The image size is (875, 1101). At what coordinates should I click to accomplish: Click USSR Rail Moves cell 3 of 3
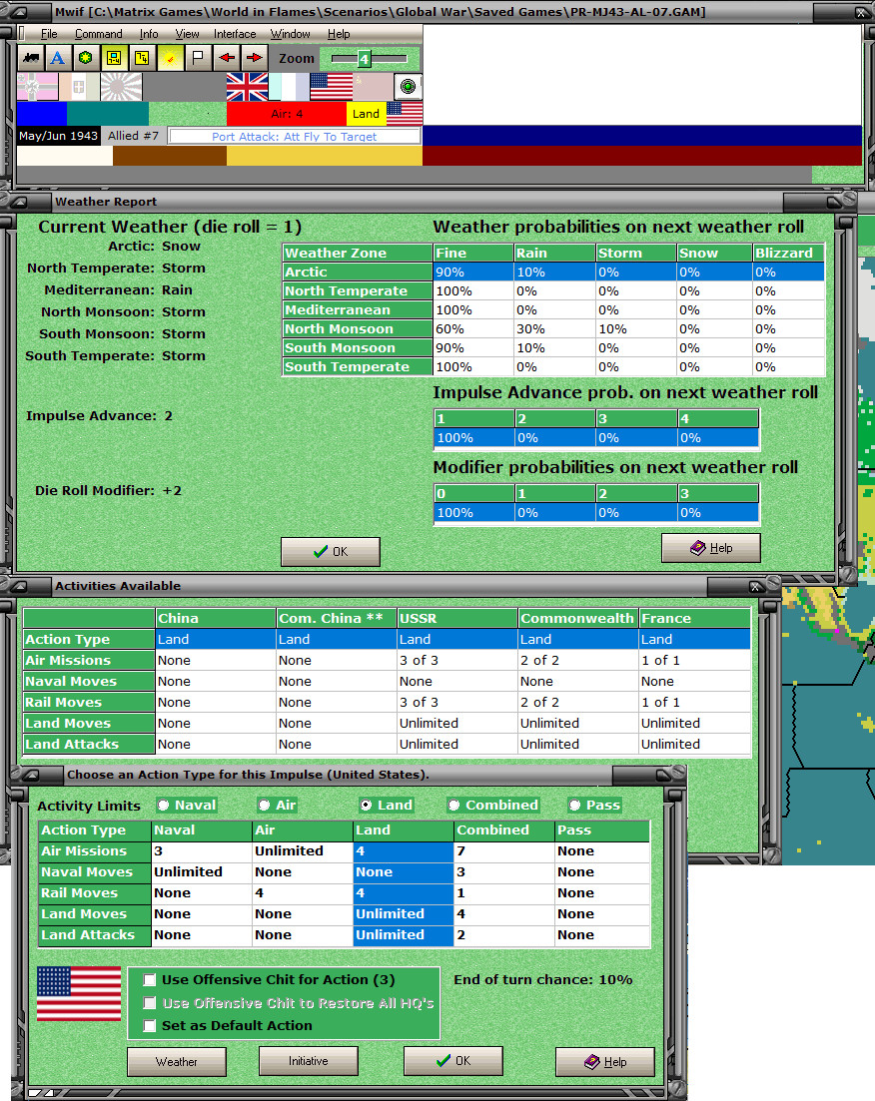456,702
